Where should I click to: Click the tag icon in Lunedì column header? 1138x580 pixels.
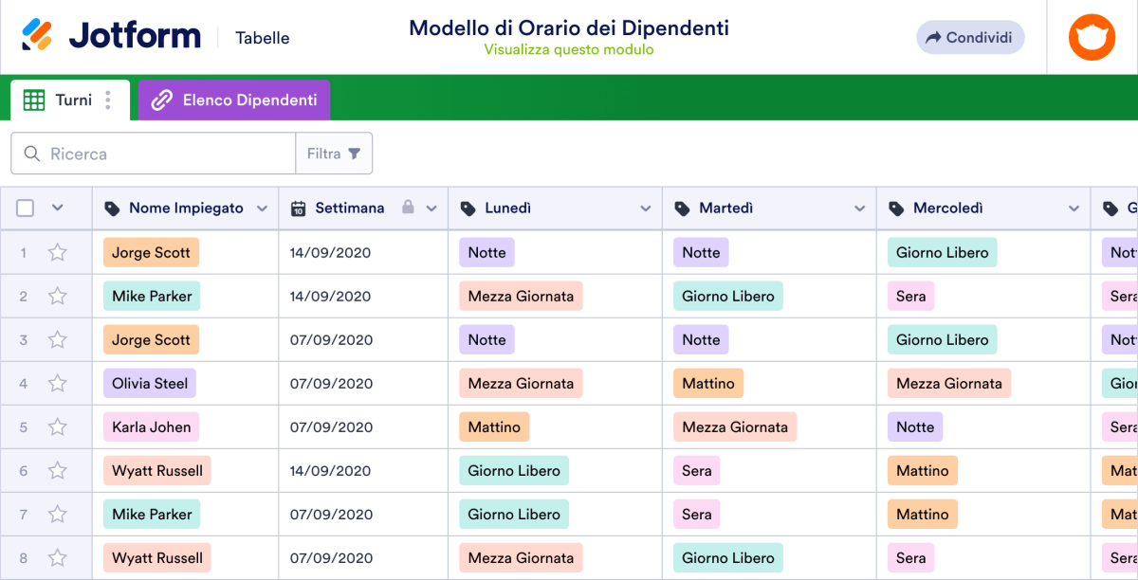pos(468,208)
